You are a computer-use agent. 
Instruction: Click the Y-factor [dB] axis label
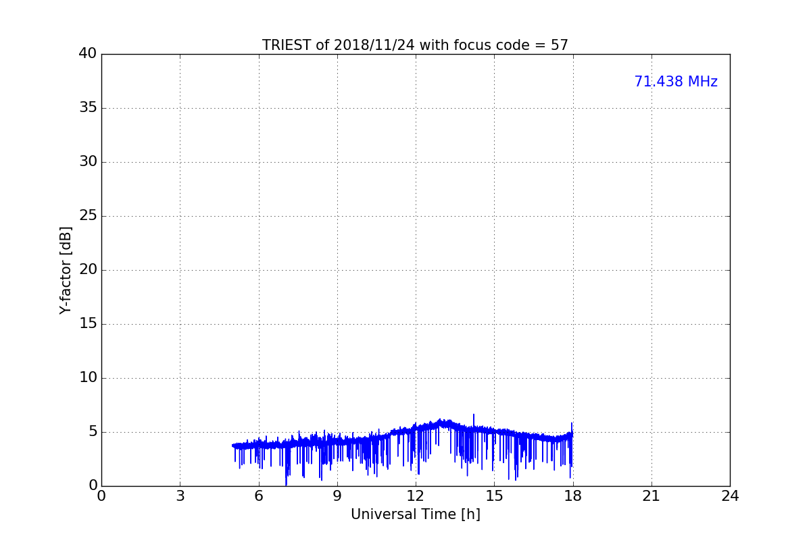click(66, 270)
